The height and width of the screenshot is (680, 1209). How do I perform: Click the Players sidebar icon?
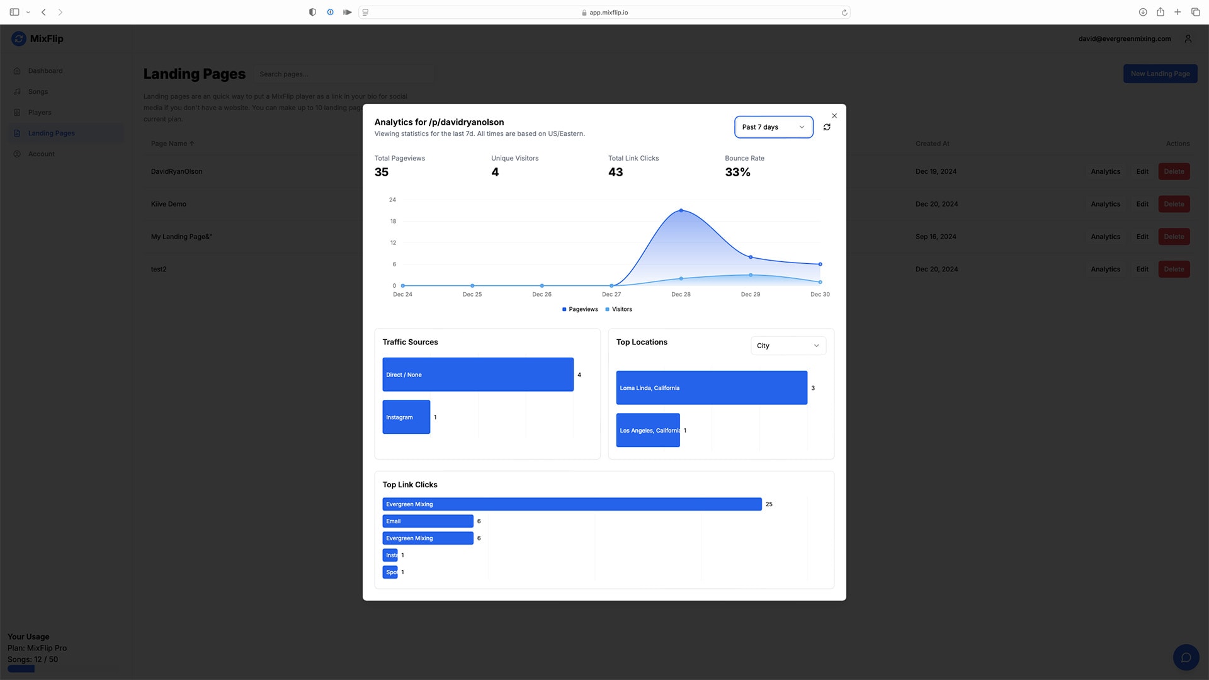(x=17, y=113)
